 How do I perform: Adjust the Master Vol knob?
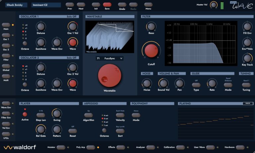[x=214, y=5]
